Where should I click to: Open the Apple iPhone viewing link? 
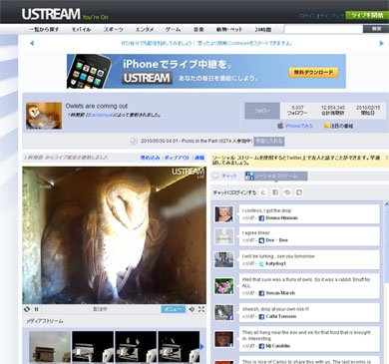tap(295, 126)
